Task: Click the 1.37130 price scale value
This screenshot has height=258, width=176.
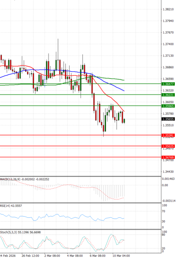Action: pyautogui.click(x=168, y=55)
